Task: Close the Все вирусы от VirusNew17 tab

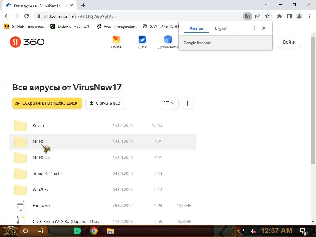Action: (72, 6)
